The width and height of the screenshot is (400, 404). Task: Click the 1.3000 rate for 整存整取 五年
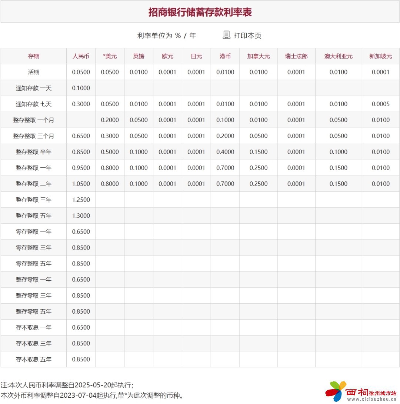click(x=81, y=216)
